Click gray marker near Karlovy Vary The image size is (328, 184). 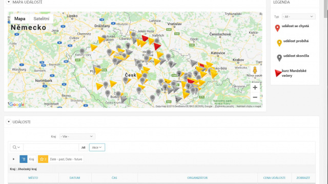pos(82,52)
